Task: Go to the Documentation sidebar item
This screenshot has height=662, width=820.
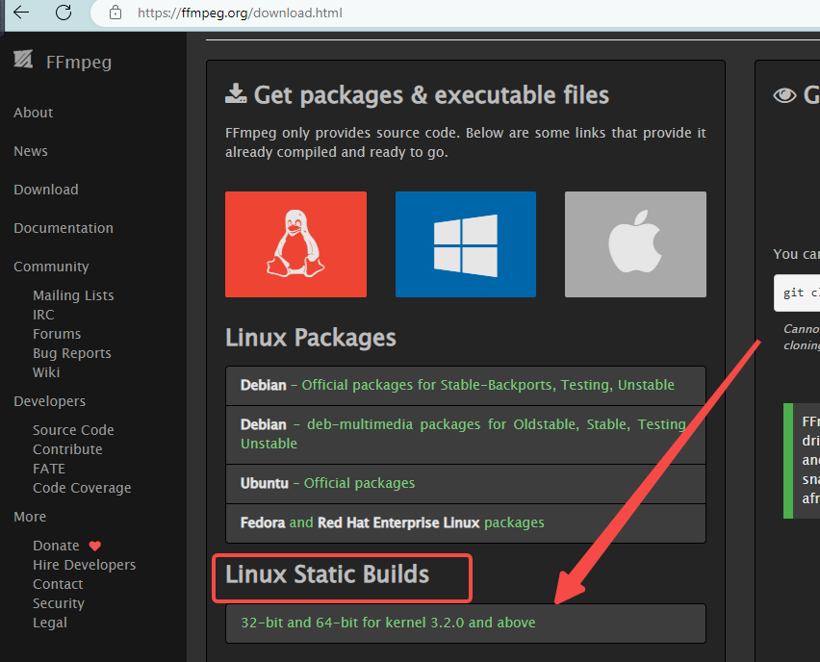Action: (63, 228)
